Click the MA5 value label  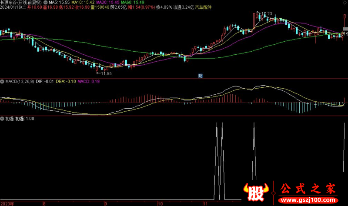pyautogui.click(x=59, y=2)
